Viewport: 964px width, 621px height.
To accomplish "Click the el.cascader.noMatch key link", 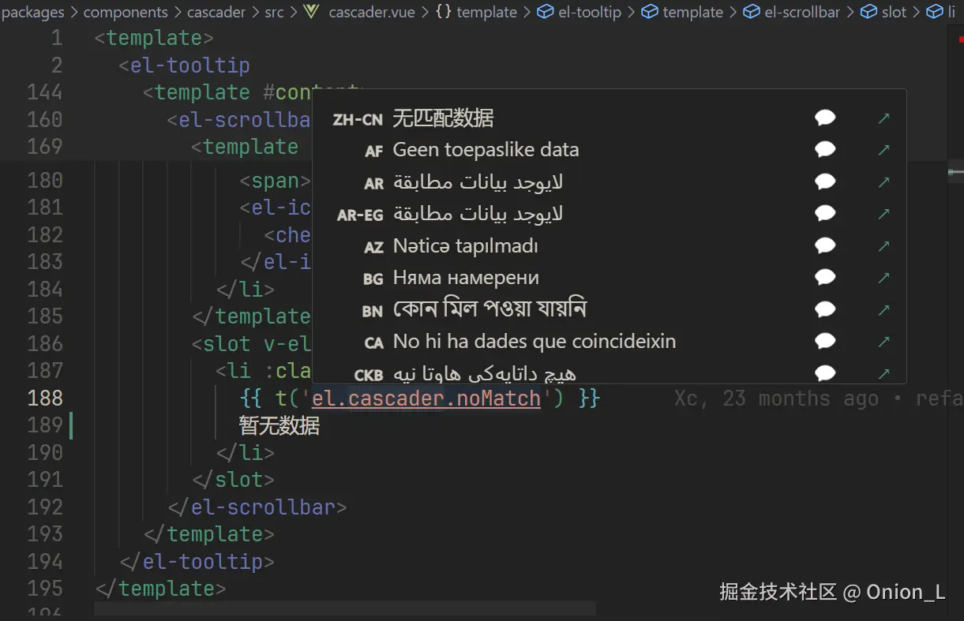I will 426,398.
